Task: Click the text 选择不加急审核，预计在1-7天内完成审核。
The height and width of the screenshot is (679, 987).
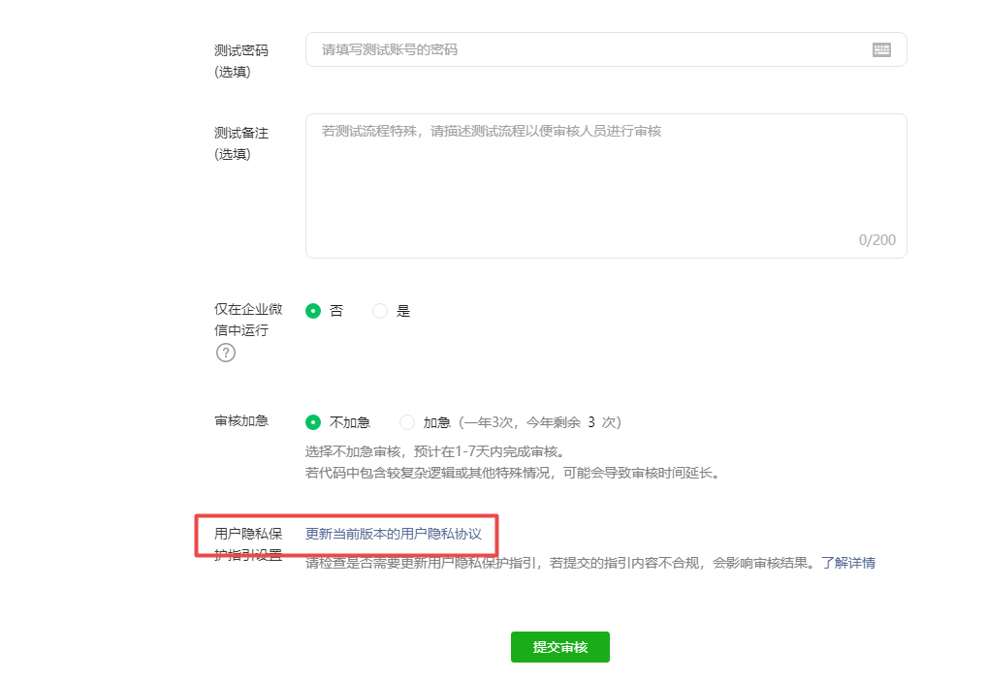Action: tap(435, 451)
